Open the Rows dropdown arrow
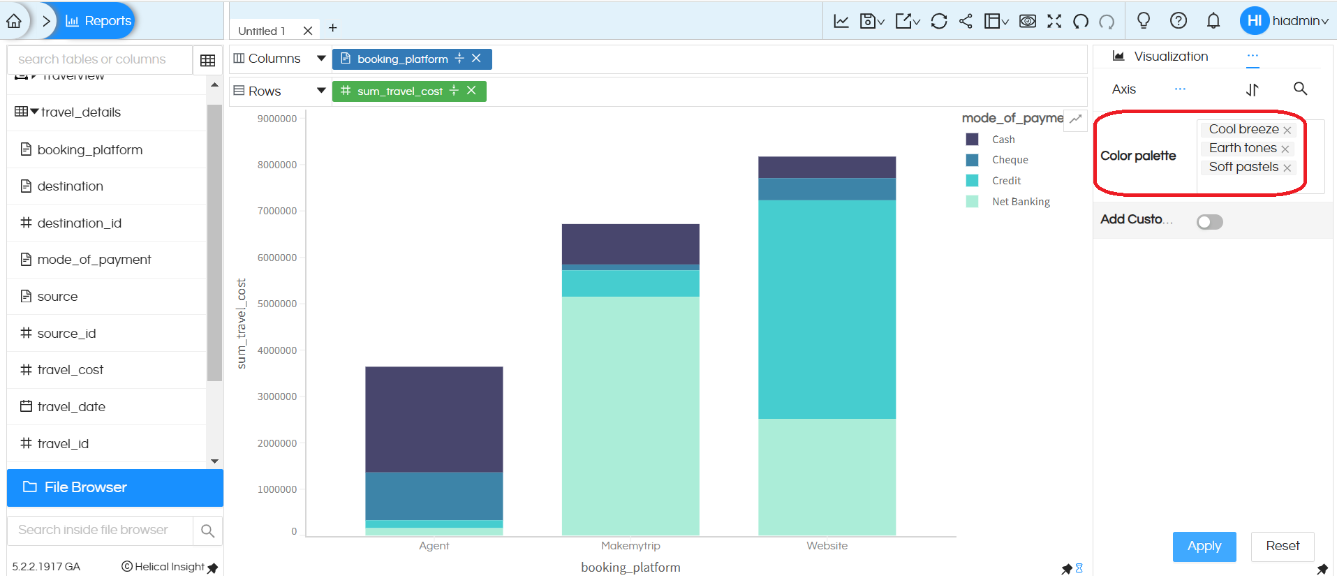 (x=321, y=91)
